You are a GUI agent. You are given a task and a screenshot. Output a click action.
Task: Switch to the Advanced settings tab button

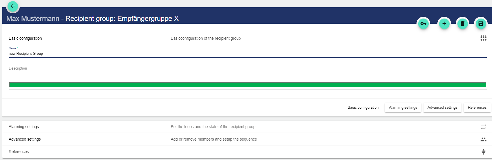click(x=442, y=108)
